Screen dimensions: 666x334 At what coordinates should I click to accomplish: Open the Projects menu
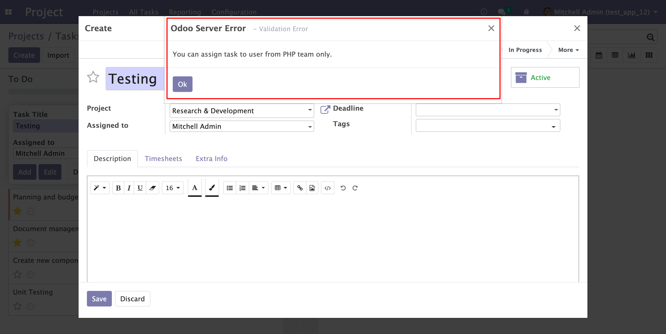(x=106, y=12)
